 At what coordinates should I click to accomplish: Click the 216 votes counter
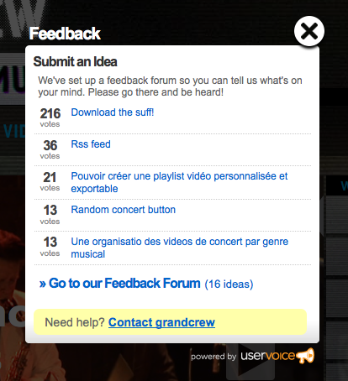50,117
